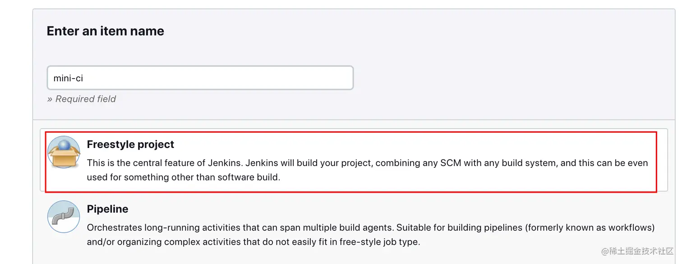Click the empty right end of name field
Screen dimensions: 682x264
pos(316,78)
